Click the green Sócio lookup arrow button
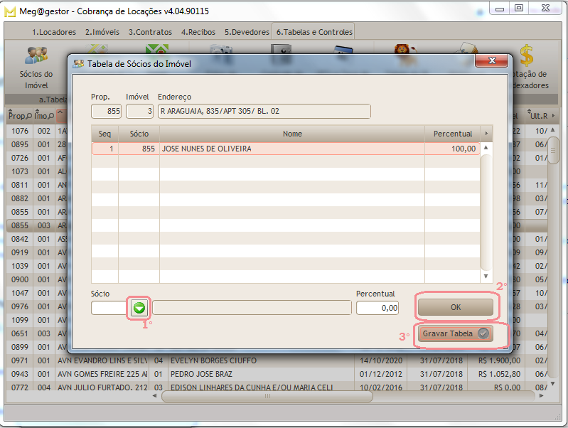Image resolution: width=568 pixels, height=428 pixels. 139,308
